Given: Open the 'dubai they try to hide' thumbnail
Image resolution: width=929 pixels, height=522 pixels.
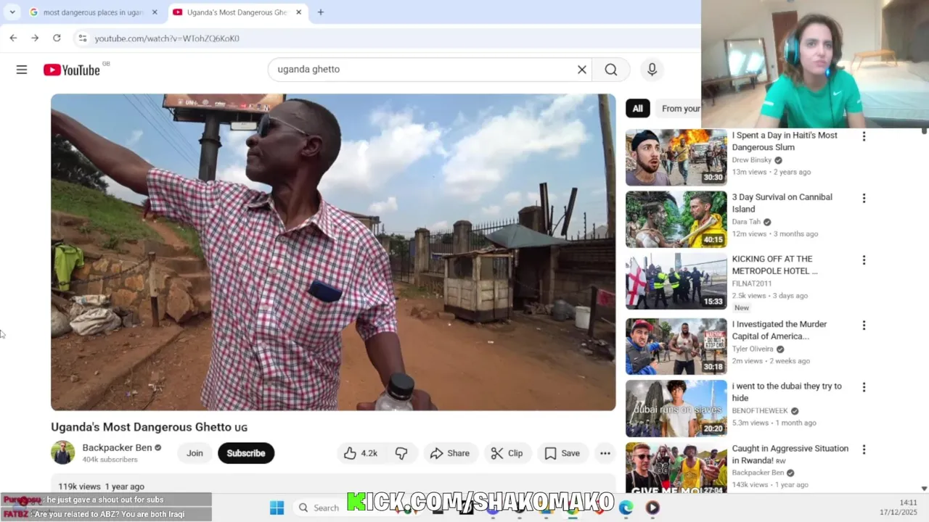Looking at the screenshot, I should [x=676, y=409].
